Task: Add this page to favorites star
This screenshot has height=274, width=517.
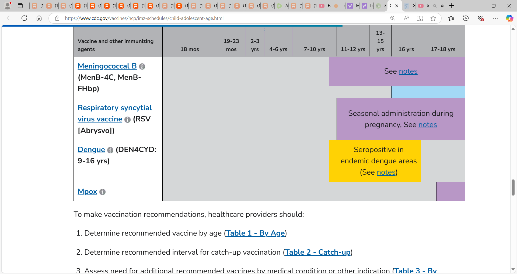Action: [x=433, y=18]
